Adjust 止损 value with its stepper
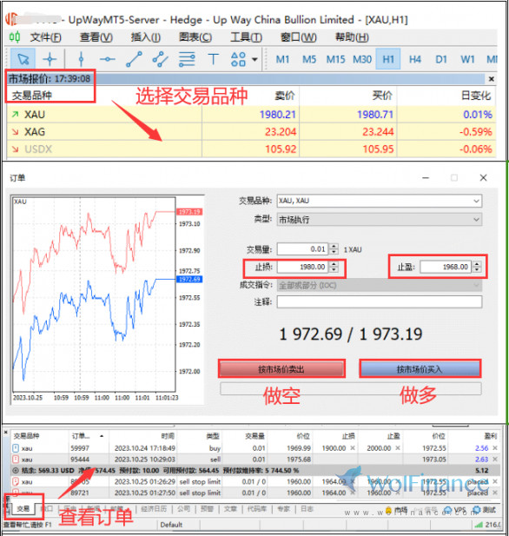Viewport: 509px width, 536px height. pos(334,267)
